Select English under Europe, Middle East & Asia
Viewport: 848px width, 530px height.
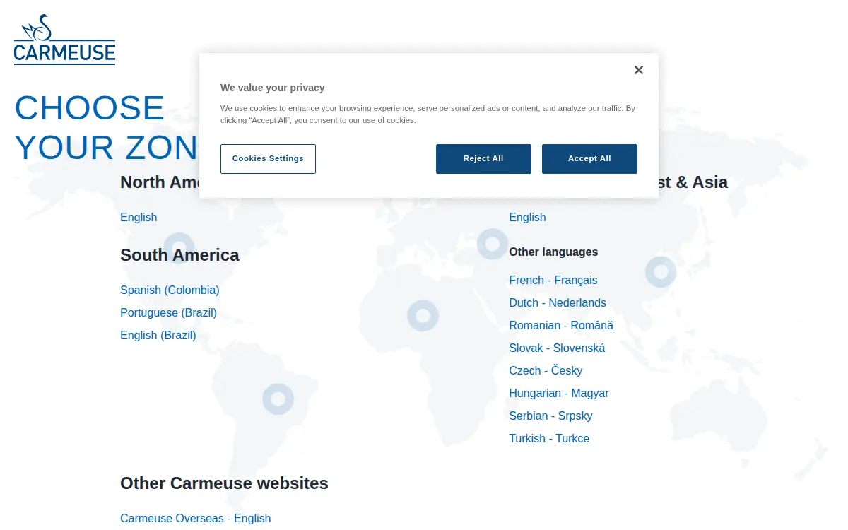point(527,218)
